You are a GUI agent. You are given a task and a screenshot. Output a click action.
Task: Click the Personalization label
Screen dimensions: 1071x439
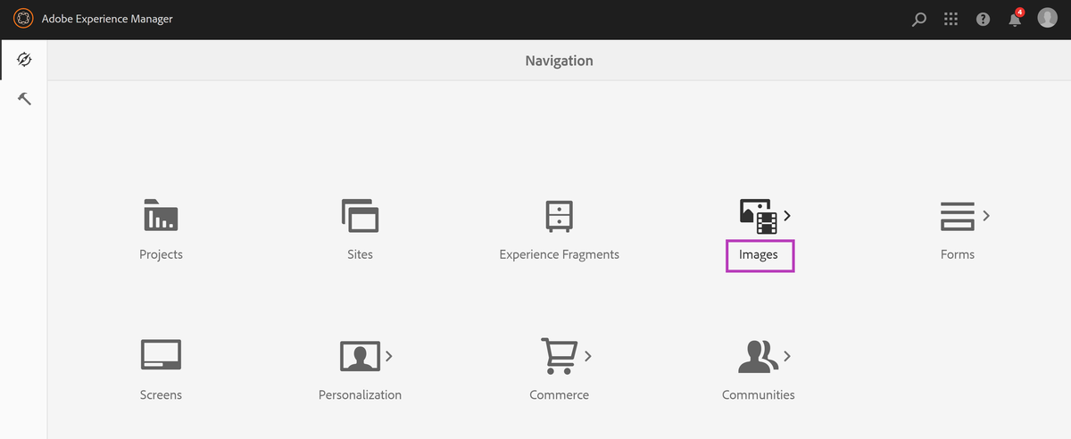[360, 395]
